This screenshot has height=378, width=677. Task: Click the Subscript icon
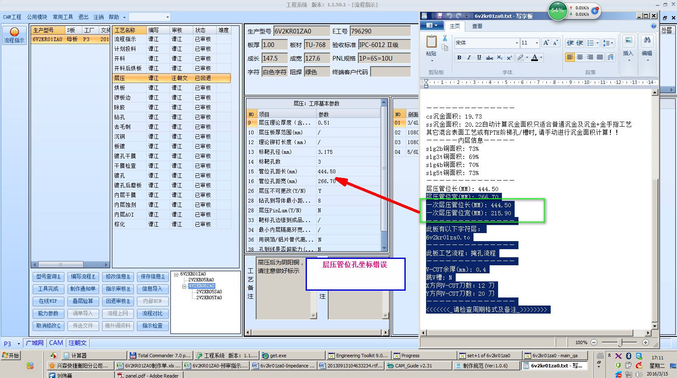499,58
